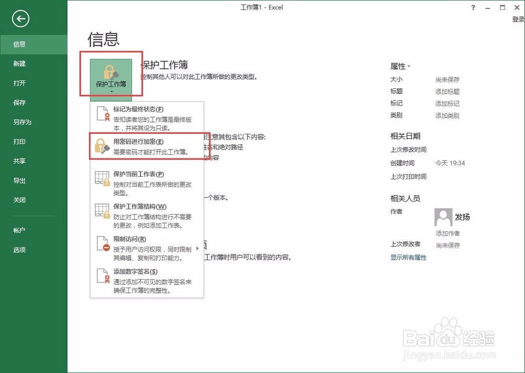The height and width of the screenshot is (373, 525).
Task: Expand the 限制访问 submenu arrow
Action: coord(197,248)
